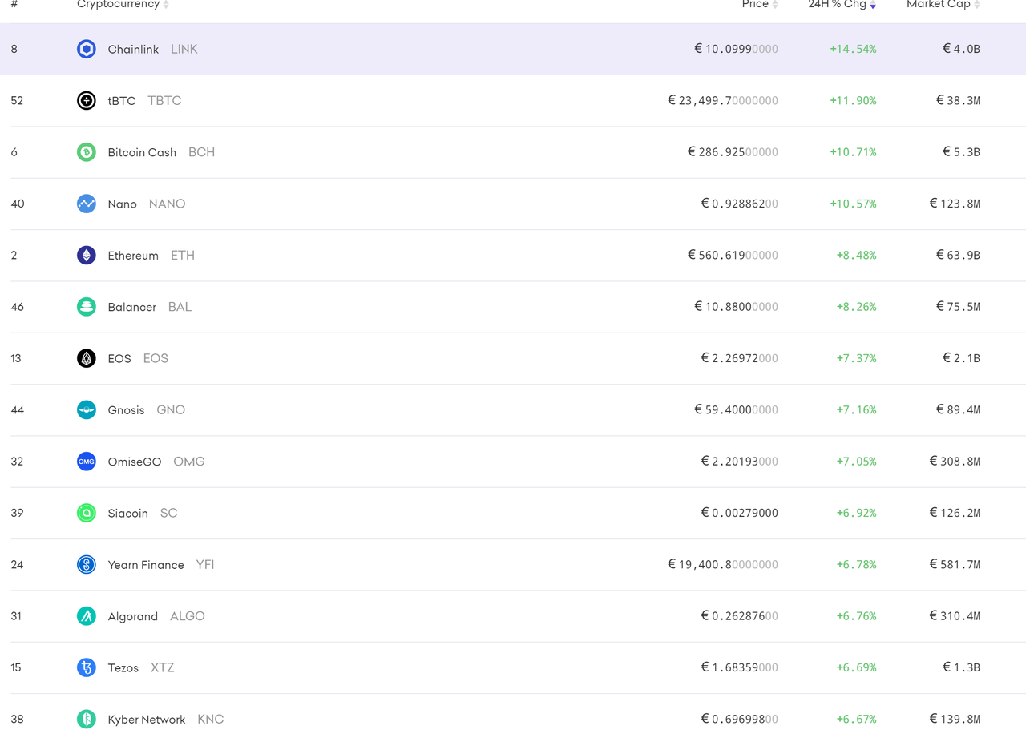The width and height of the screenshot is (1026, 742).
Task: Click OmiseGO market cap € 308.8M
Action: coord(955,462)
